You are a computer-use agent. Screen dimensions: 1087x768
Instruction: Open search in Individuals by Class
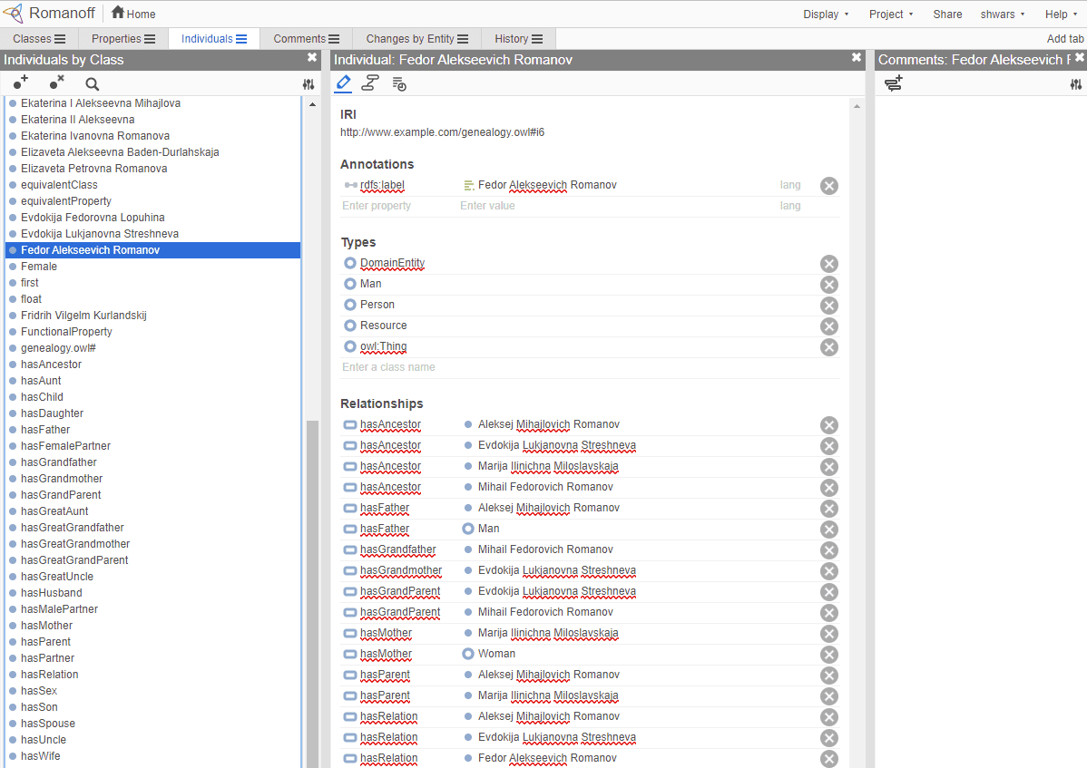92,83
